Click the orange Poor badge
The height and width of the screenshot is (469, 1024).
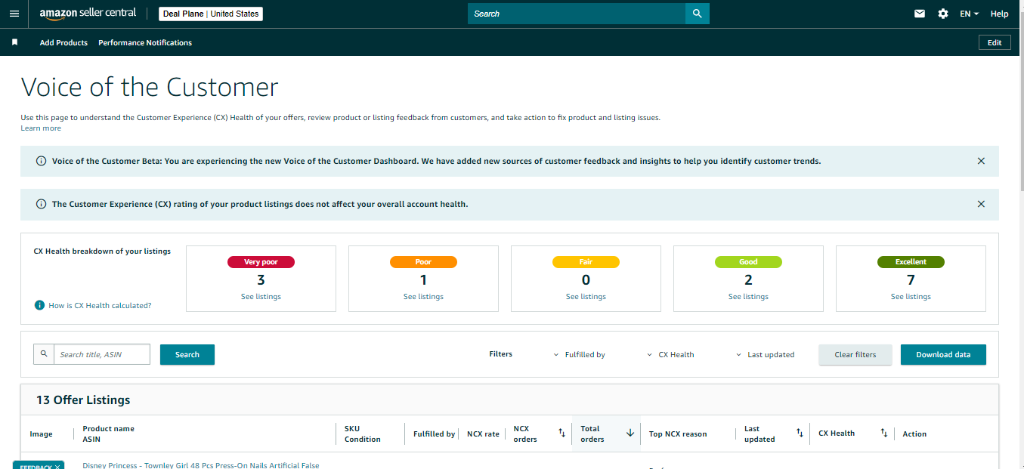point(423,262)
